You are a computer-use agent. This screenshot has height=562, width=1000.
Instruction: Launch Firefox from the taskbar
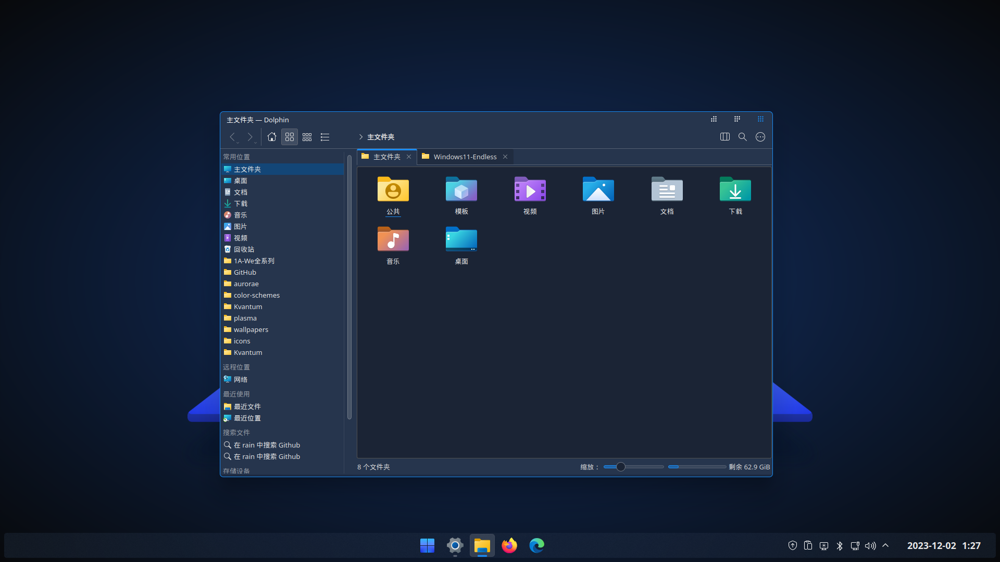pos(509,545)
